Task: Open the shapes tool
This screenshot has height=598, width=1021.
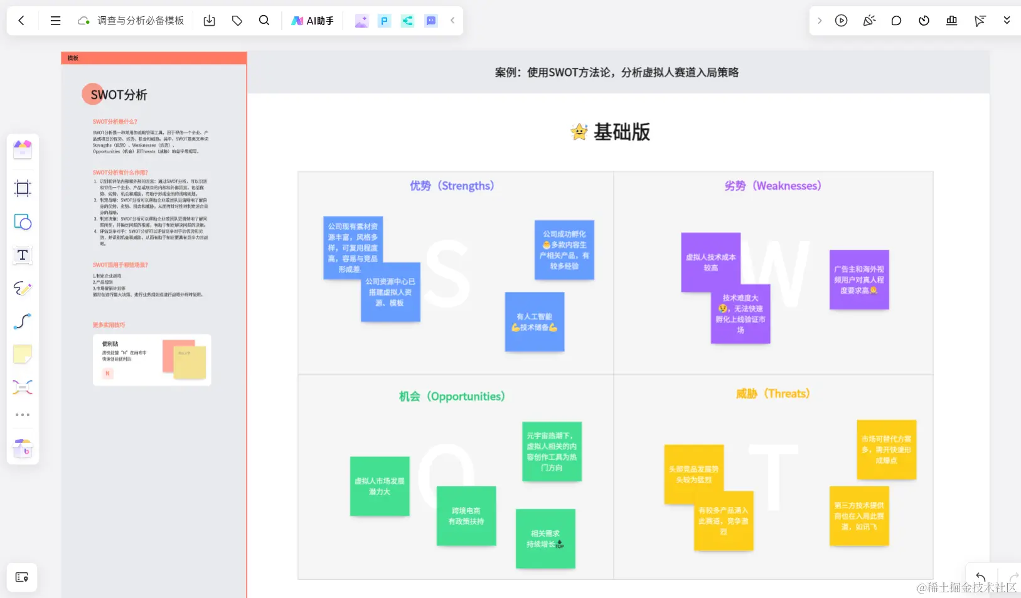Action: pyautogui.click(x=22, y=222)
